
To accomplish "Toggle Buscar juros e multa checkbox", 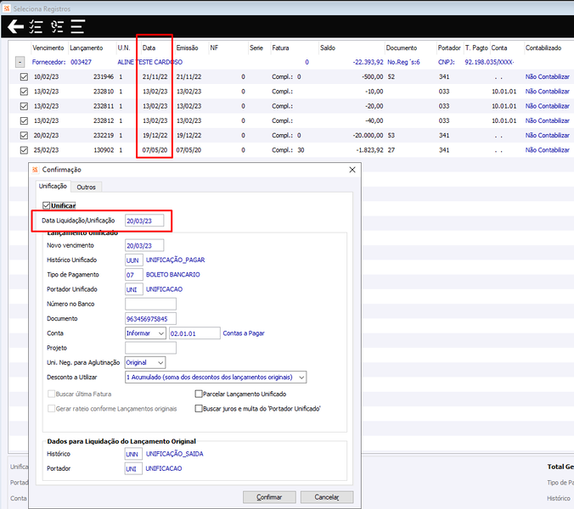I will click(199, 408).
